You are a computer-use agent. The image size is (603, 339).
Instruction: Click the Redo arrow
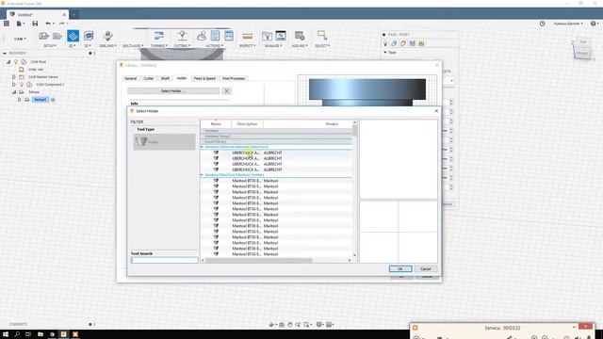[62, 24]
